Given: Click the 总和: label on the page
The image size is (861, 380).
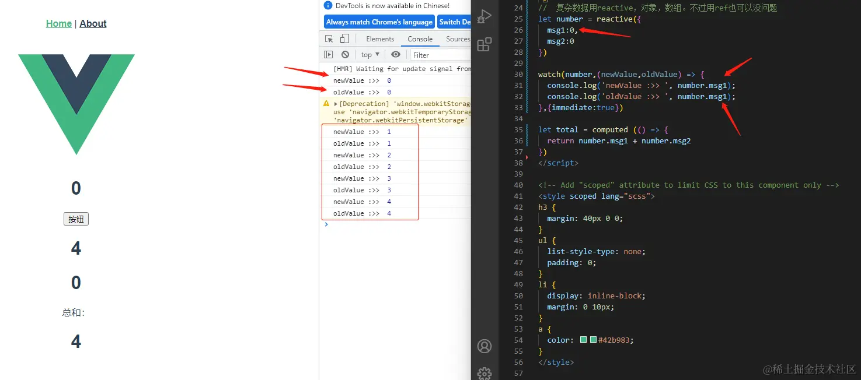Looking at the screenshot, I should tap(74, 312).
